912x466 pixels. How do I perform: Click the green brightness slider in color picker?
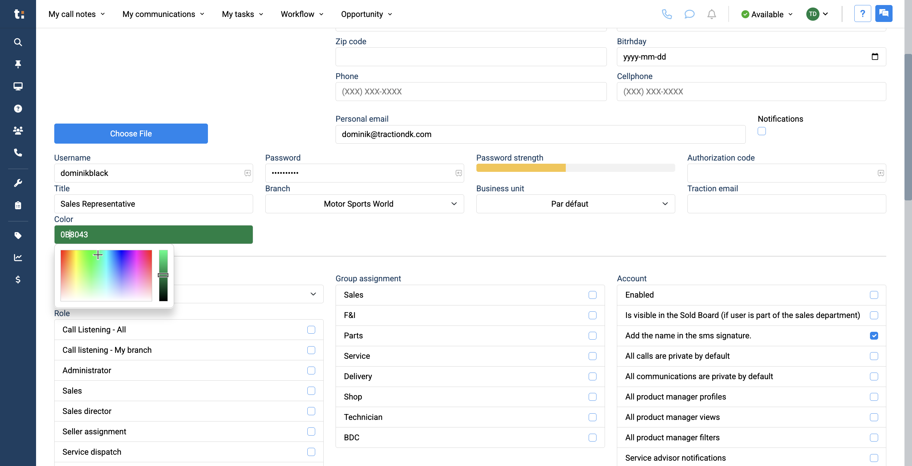click(163, 275)
